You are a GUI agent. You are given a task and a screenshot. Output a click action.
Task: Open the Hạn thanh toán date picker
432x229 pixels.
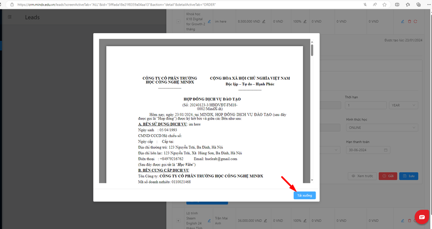point(368,150)
